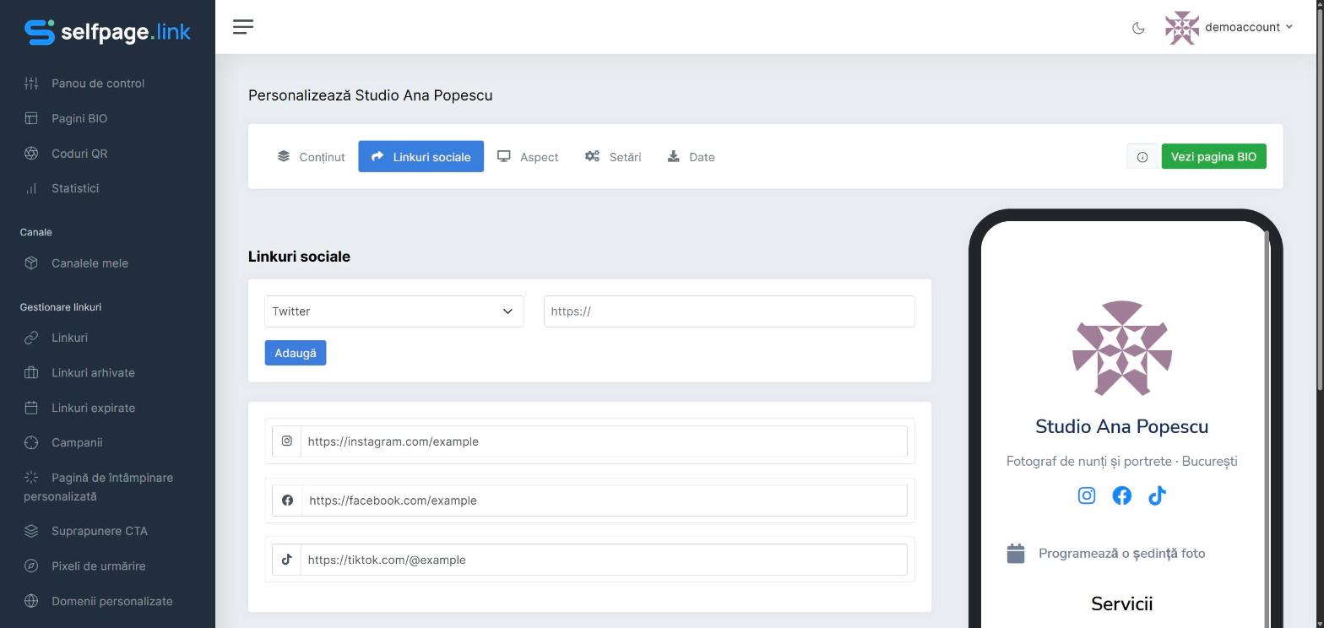Click the Studio Ana Popescu preview title
The height and width of the screenshot is (628, 1324).
pyautogui.click(x=1121, y=427)
